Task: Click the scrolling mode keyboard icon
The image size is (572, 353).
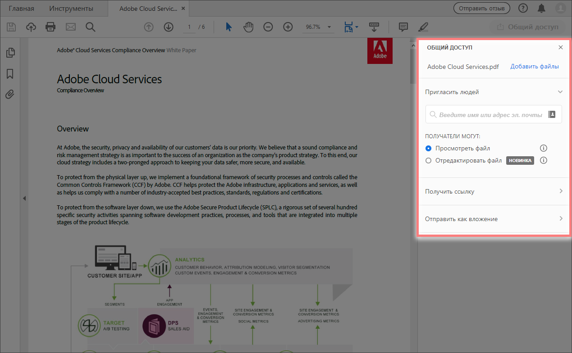Action: coord(374,27)
